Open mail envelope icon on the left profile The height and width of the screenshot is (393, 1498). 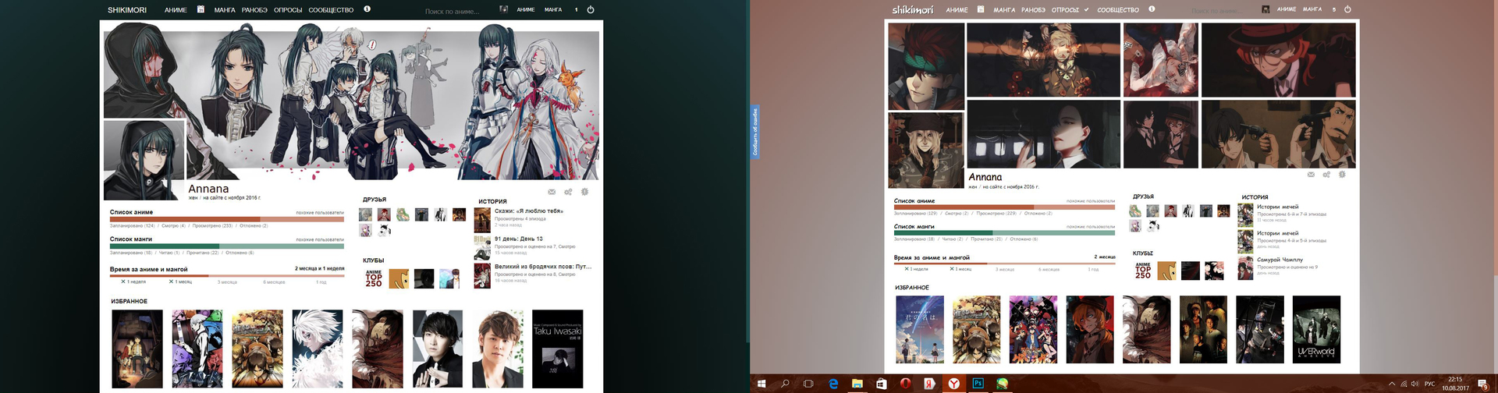pos(552,192)
